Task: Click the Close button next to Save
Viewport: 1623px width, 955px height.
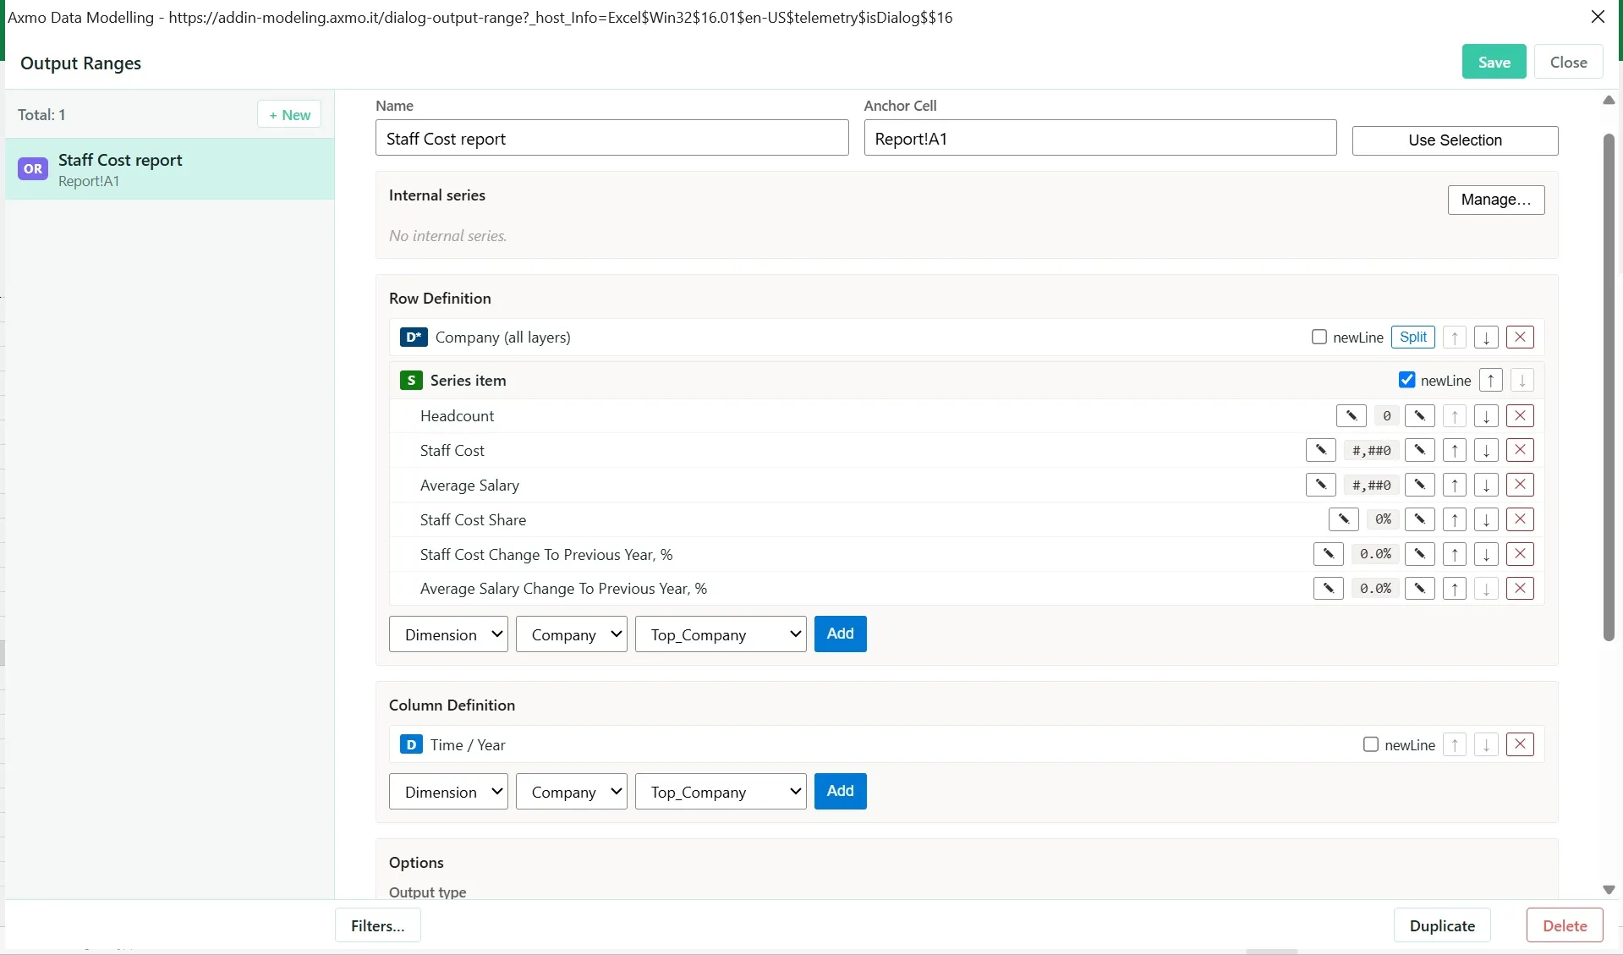Action: coord(1568,63)
